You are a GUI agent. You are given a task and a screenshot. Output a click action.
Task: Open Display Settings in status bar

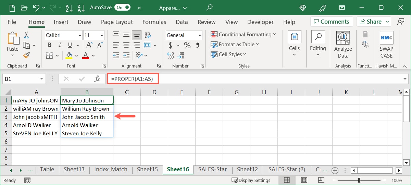click(251, 180)
